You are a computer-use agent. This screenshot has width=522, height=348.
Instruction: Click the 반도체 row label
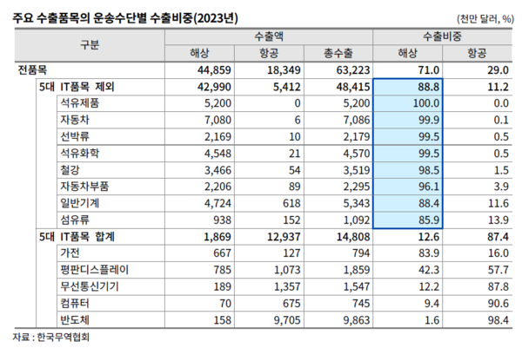(75, 318)
